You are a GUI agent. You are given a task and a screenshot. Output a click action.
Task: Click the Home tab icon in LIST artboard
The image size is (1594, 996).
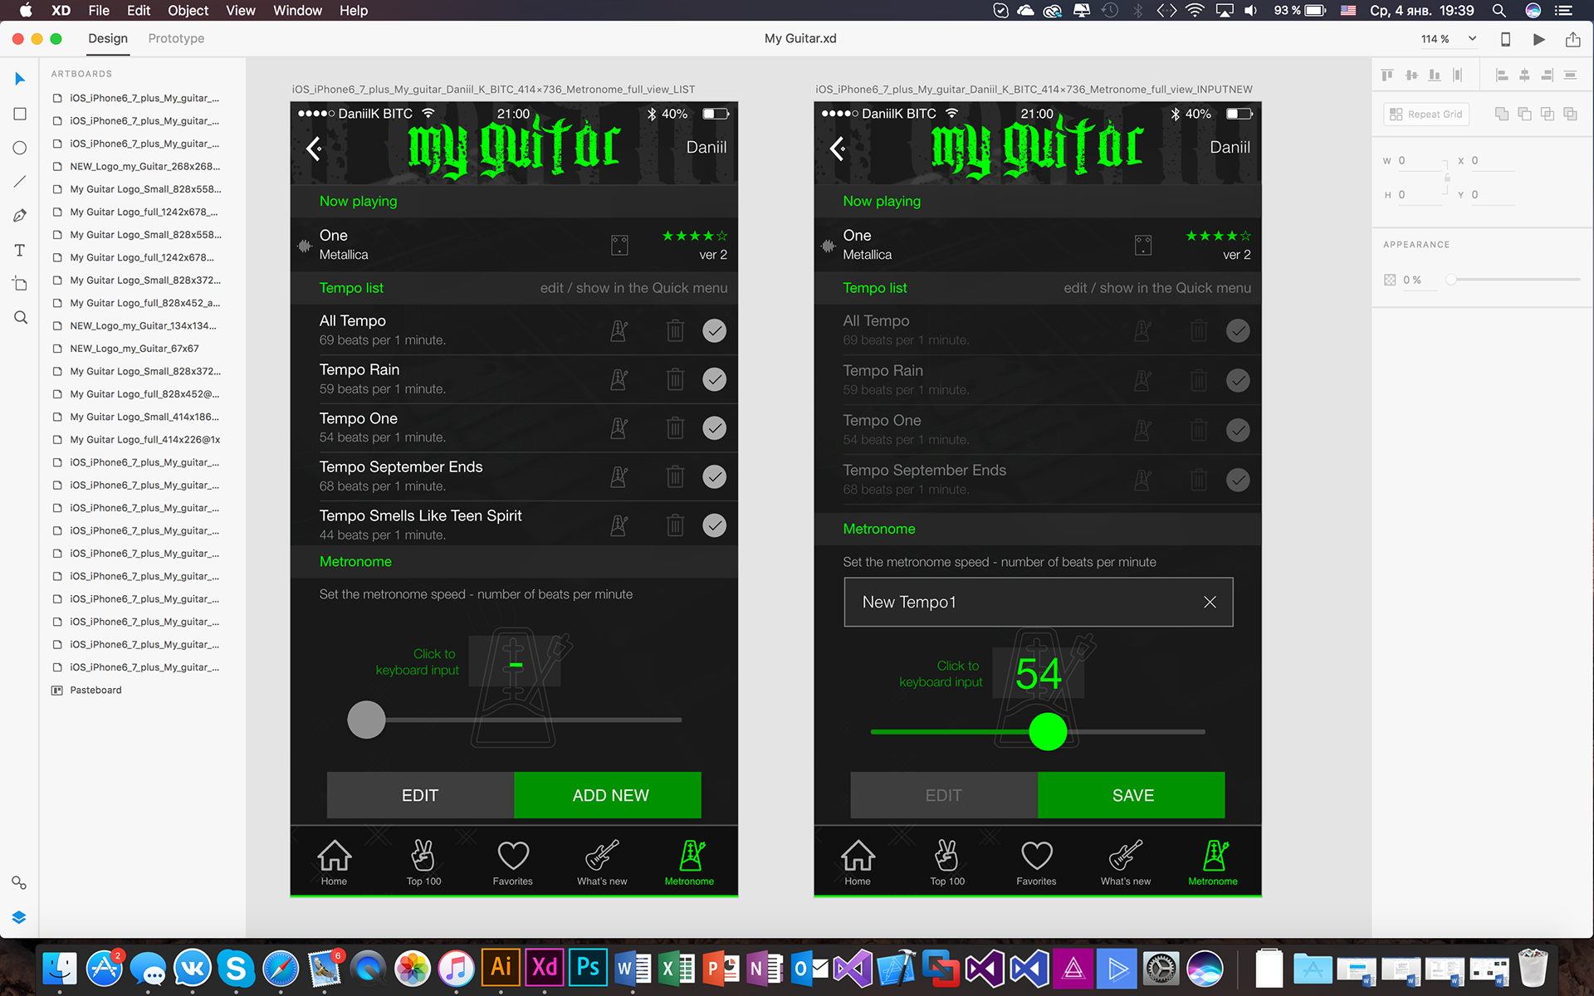coord(335,855)
